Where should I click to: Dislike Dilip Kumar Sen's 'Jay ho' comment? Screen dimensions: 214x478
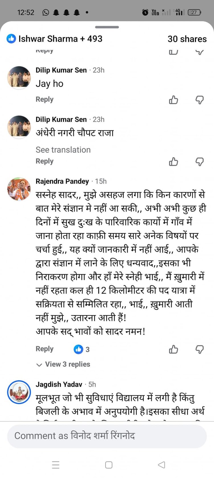tap(199, 100)
